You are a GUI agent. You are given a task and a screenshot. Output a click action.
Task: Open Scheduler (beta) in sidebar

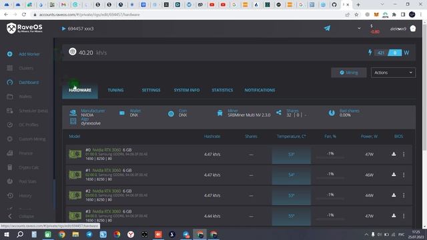tap(27, 111)
